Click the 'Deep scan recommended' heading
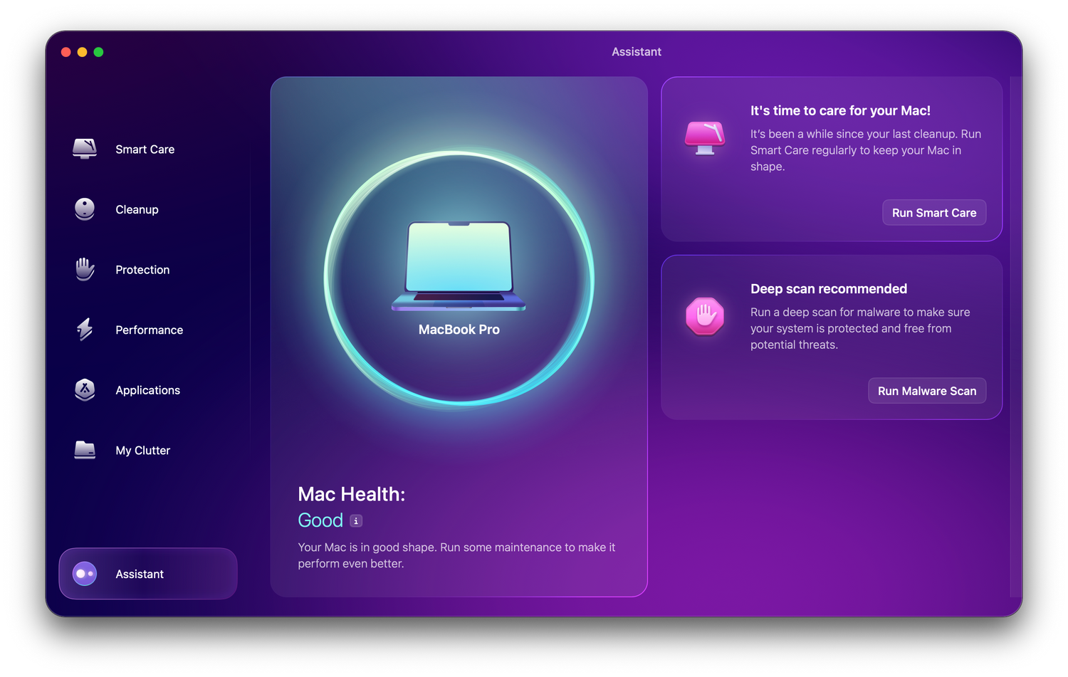The image size is (1068, 677). click(829, 288)
